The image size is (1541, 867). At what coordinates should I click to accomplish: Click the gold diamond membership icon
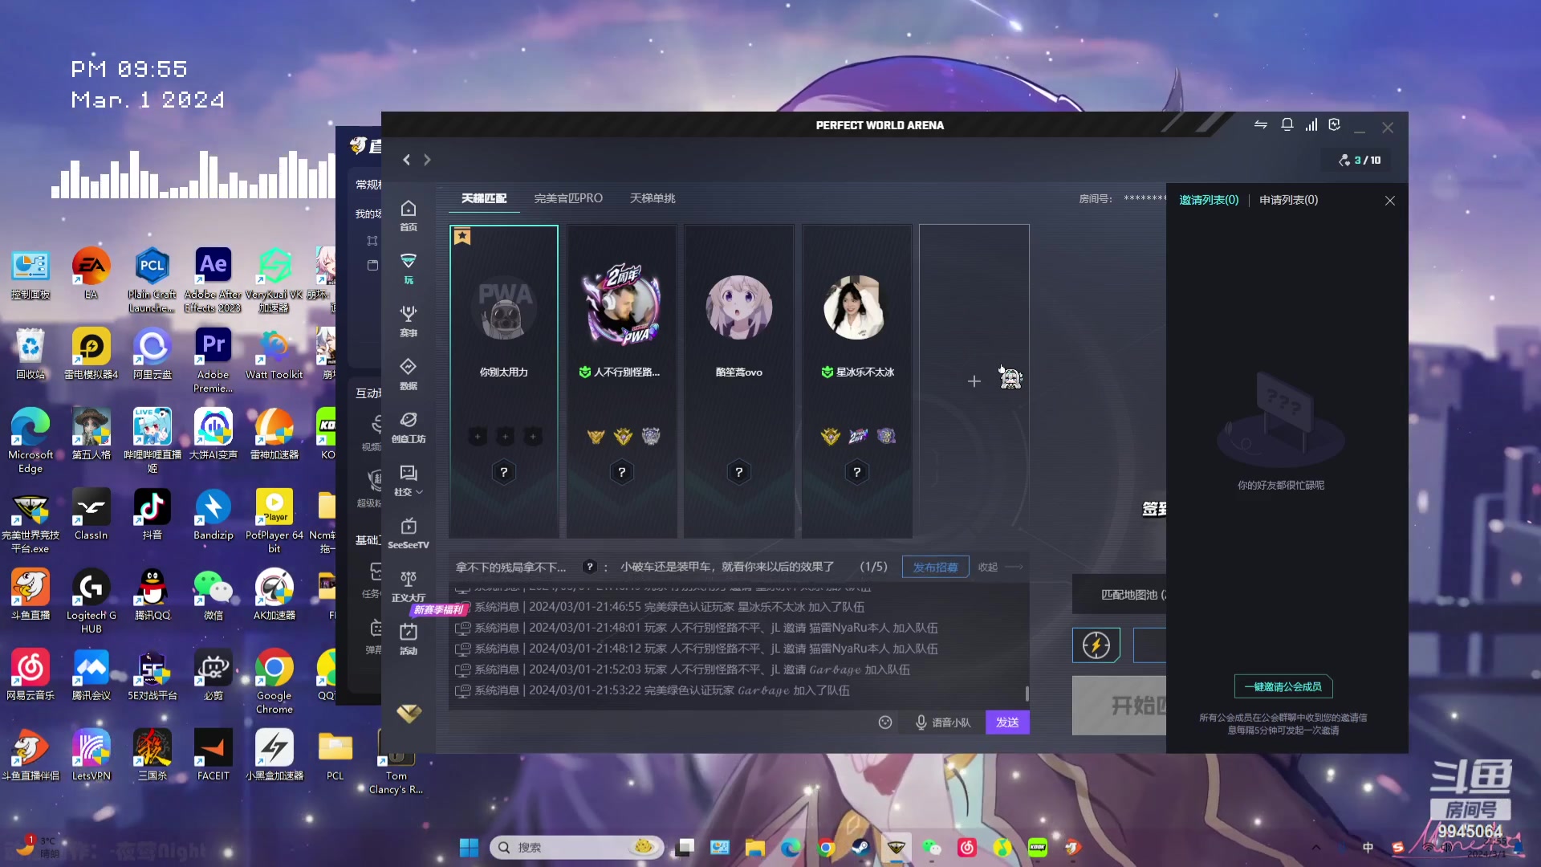[x=409, y=713]
